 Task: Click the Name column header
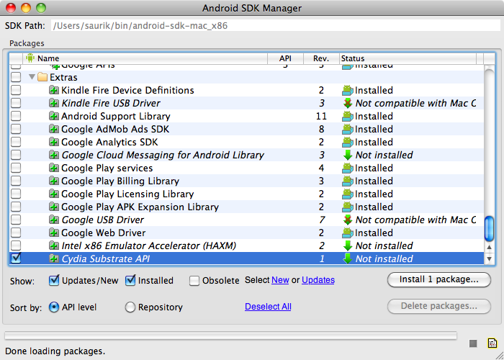(x=145, y=58)
